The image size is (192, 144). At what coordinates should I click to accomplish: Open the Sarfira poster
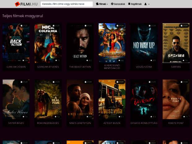(176, 43)
